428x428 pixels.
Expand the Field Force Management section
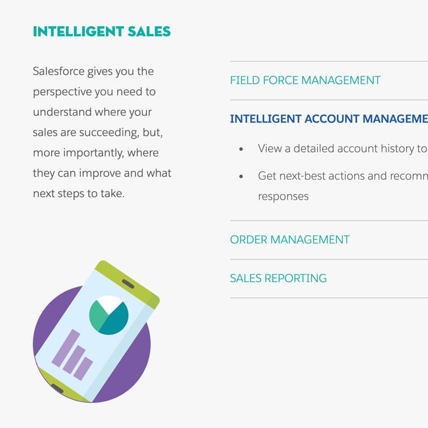click(305, 81)
